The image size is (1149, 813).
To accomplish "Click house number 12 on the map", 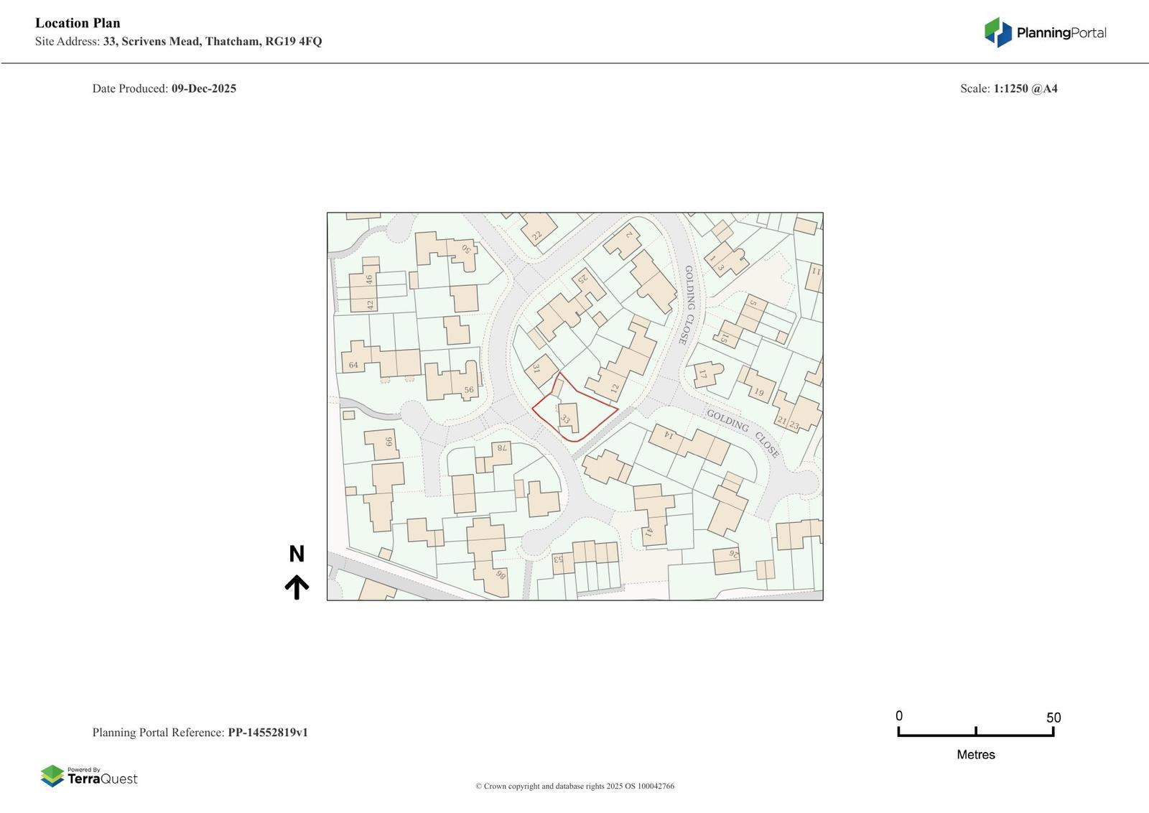I will (615, 388).
